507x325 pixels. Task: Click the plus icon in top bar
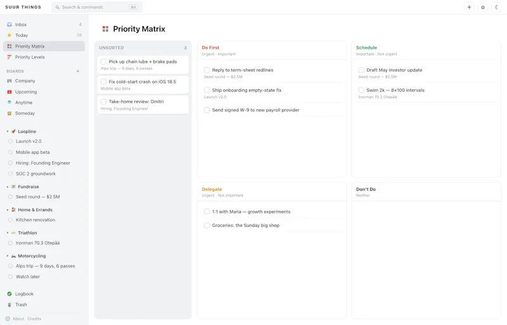(469, 7)
